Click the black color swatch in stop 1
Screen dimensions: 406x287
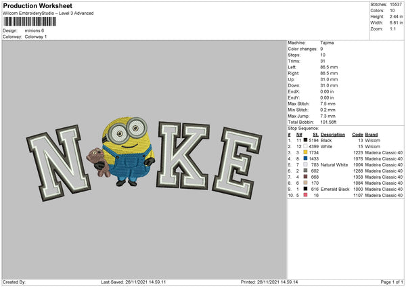[306, 139]
